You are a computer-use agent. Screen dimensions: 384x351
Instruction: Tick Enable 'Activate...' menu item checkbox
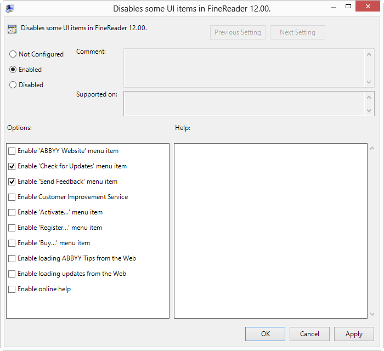point(12,212)
